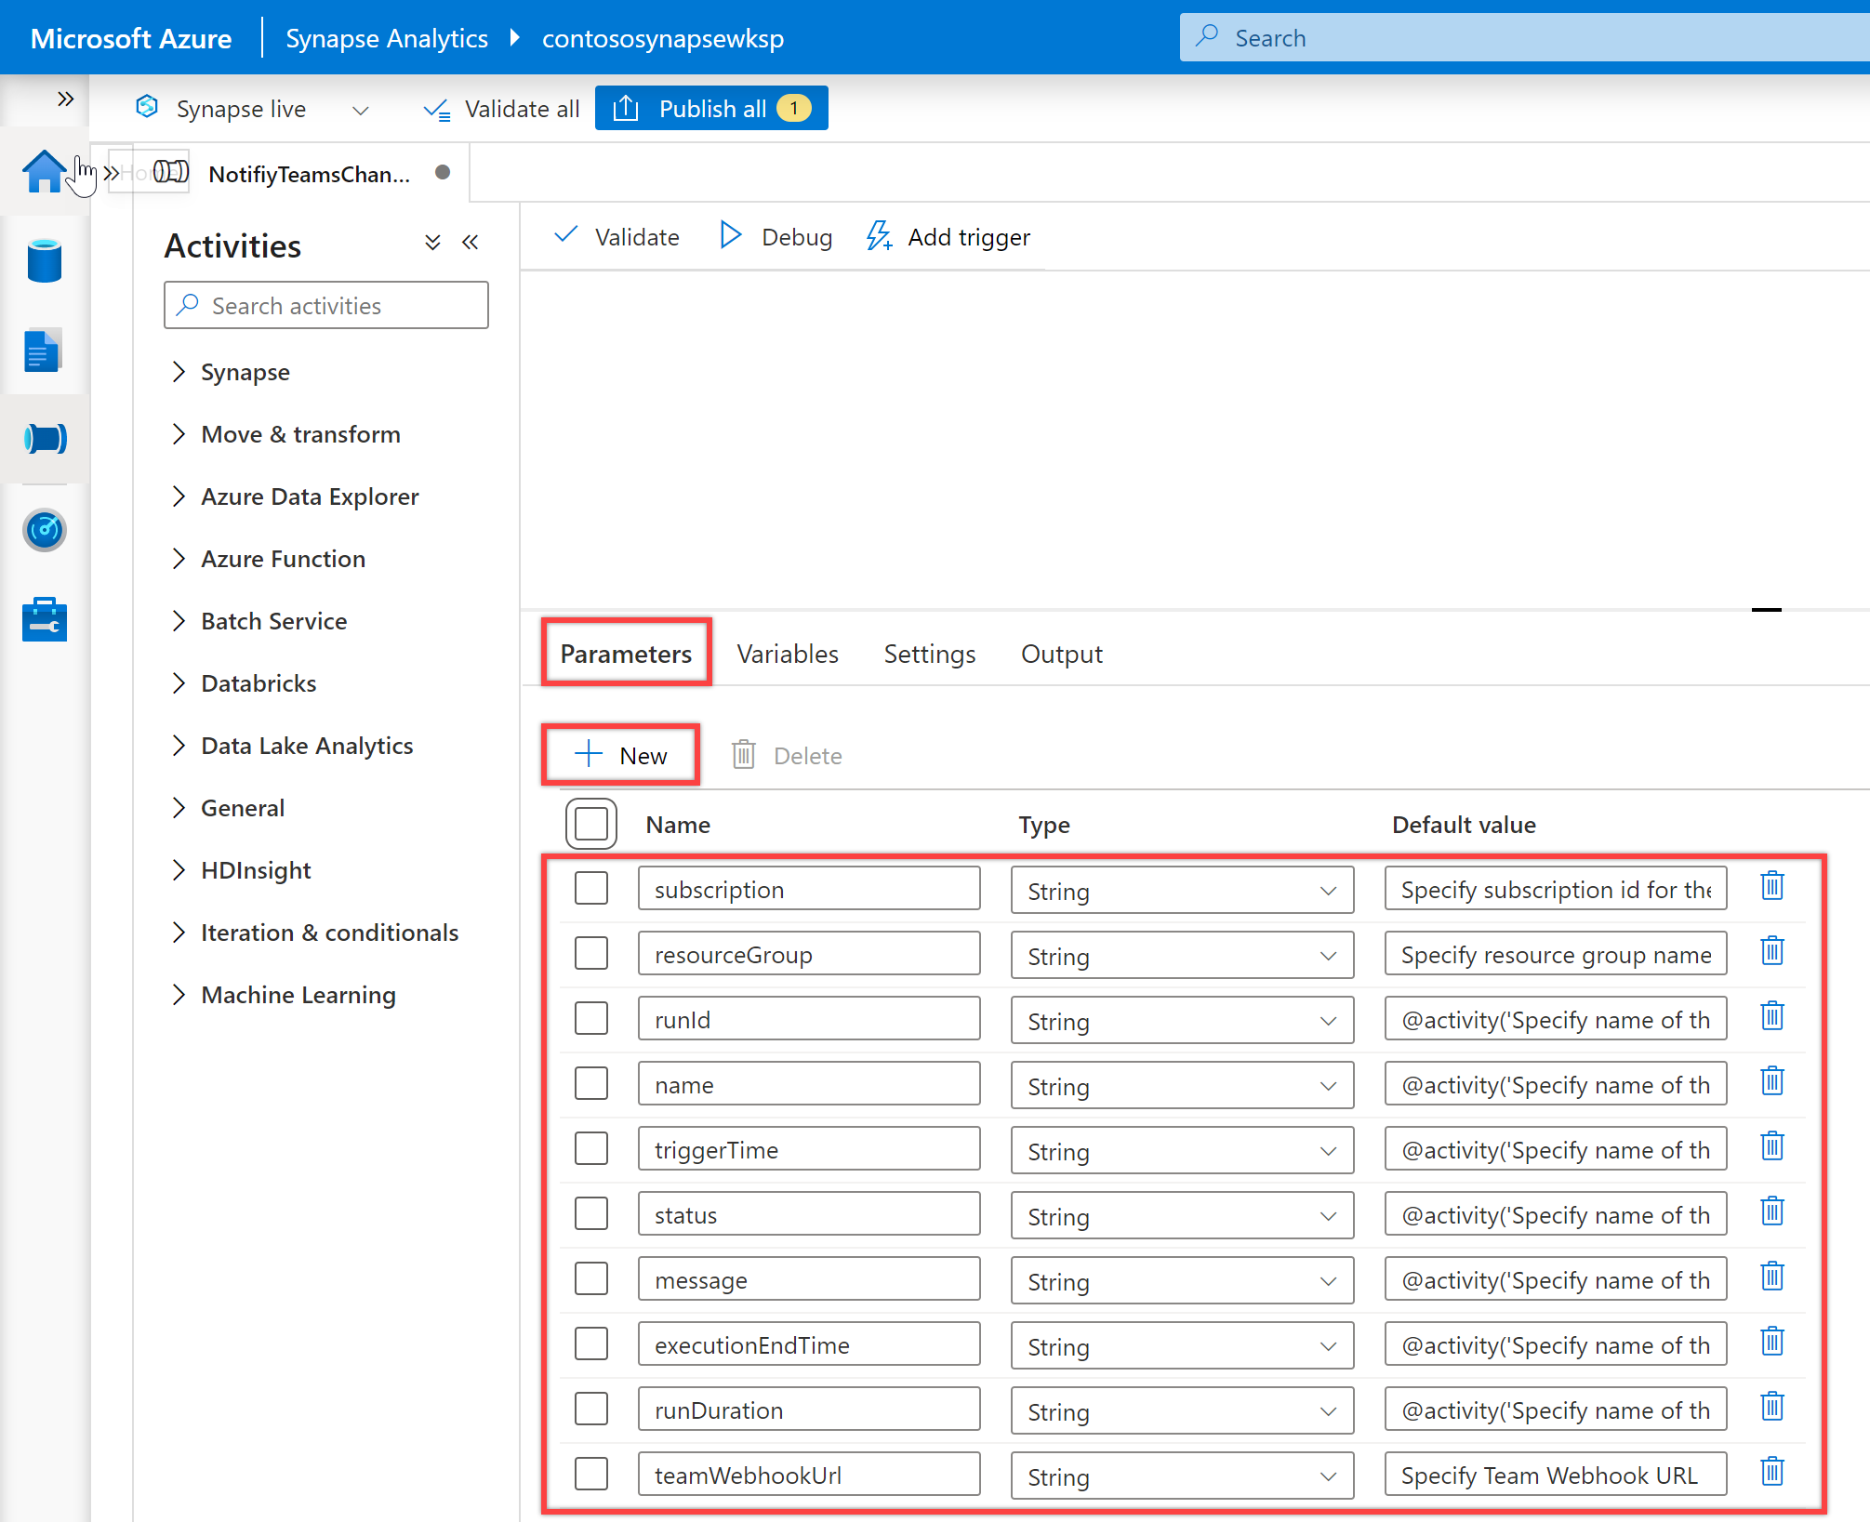Enable the select-all parameters checkbox
1870x1522 pixels.
pyautogui.click(x=590, y=823)
